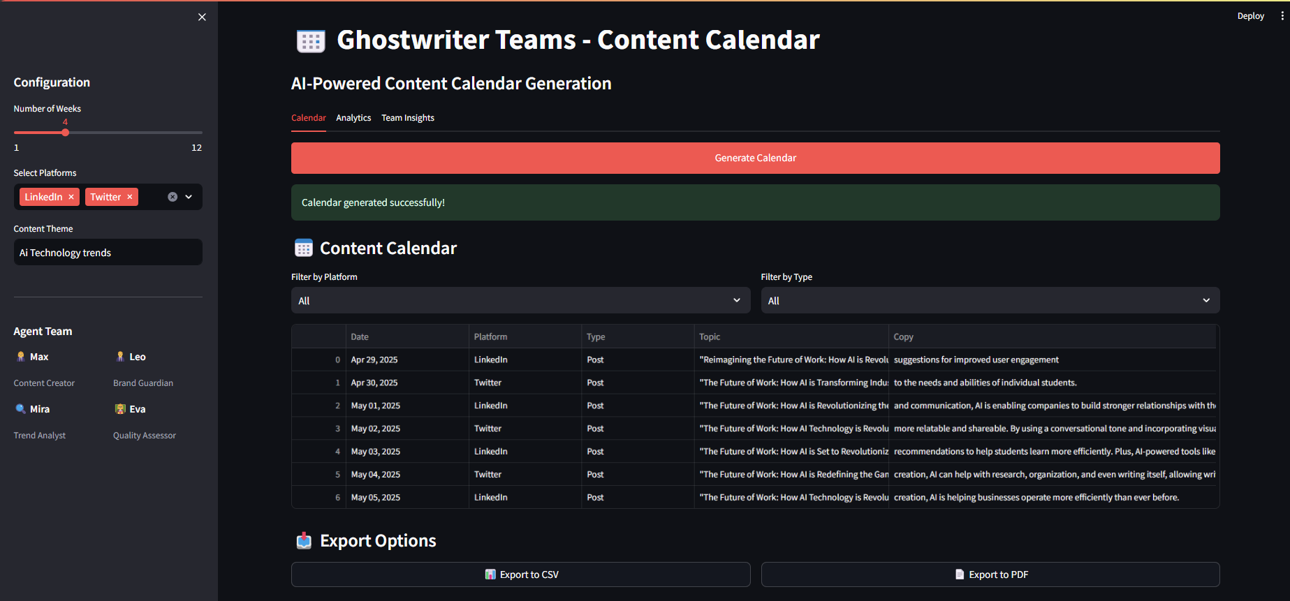Click the Deploy button
This screenshot has width=1290, height=601.
pos(1250,16)
